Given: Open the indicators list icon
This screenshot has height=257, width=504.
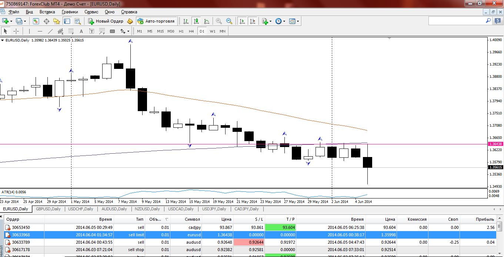Looking at the screenshot, I should pyautogui.click(x=265, y=21).
